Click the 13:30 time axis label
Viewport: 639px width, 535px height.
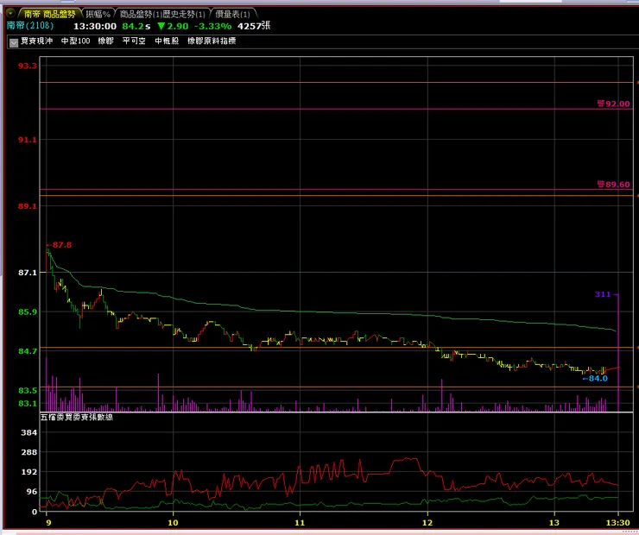(x=618, y=522)
